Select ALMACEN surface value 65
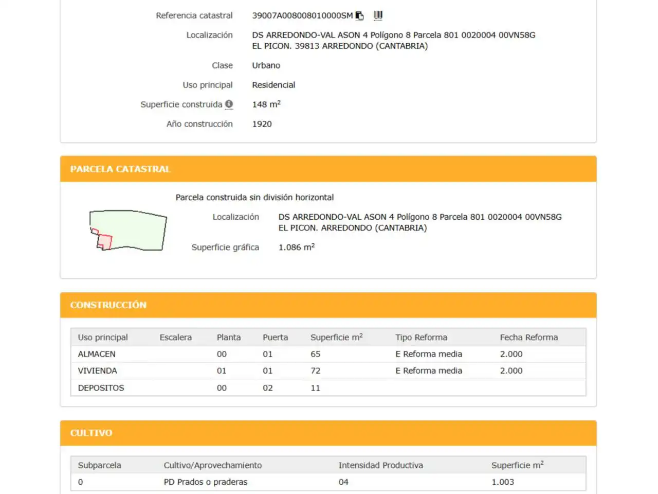Viewport: 658px width, 494px height. point(315,354)
